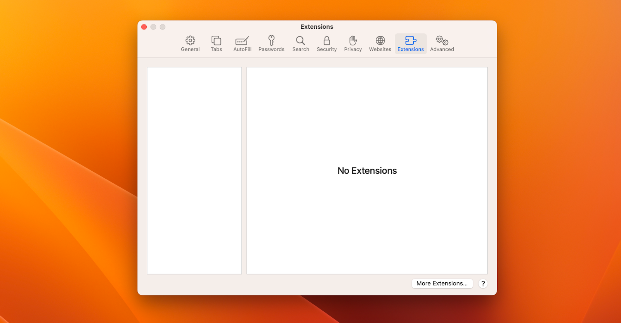Open the Advanced gears preferences pane
The image size is (621, 323).
[x=442, y=43]
